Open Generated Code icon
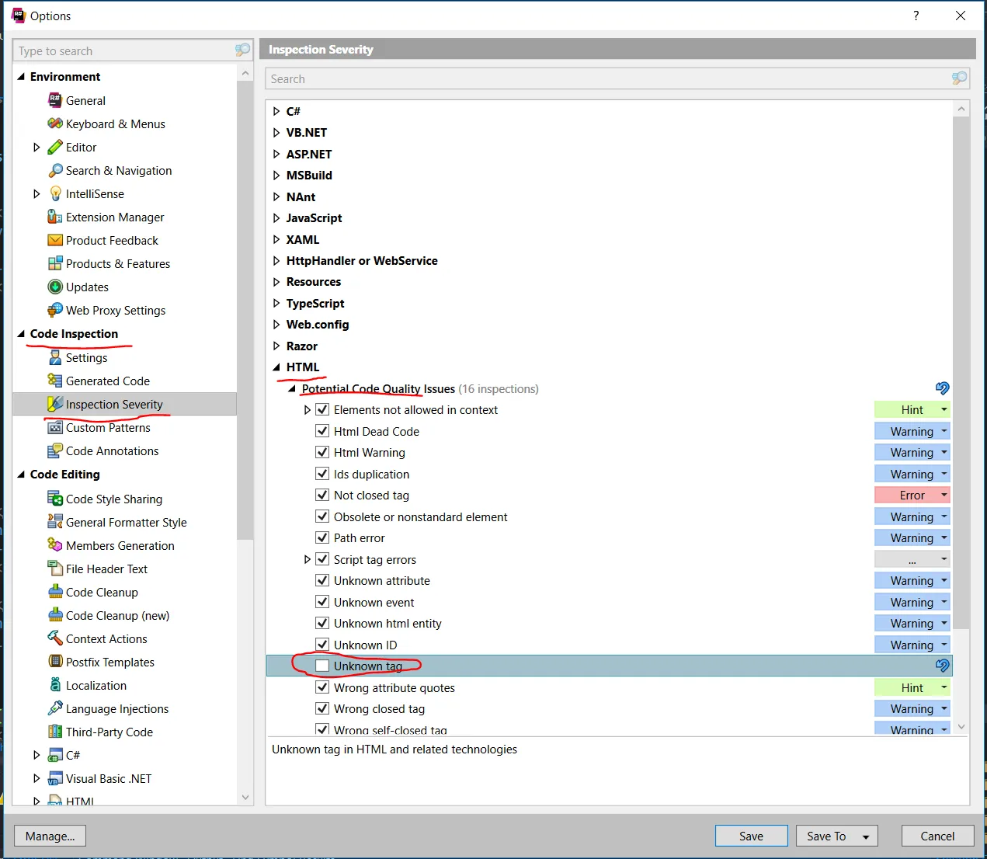987x859 pixels. coord(55,381)
